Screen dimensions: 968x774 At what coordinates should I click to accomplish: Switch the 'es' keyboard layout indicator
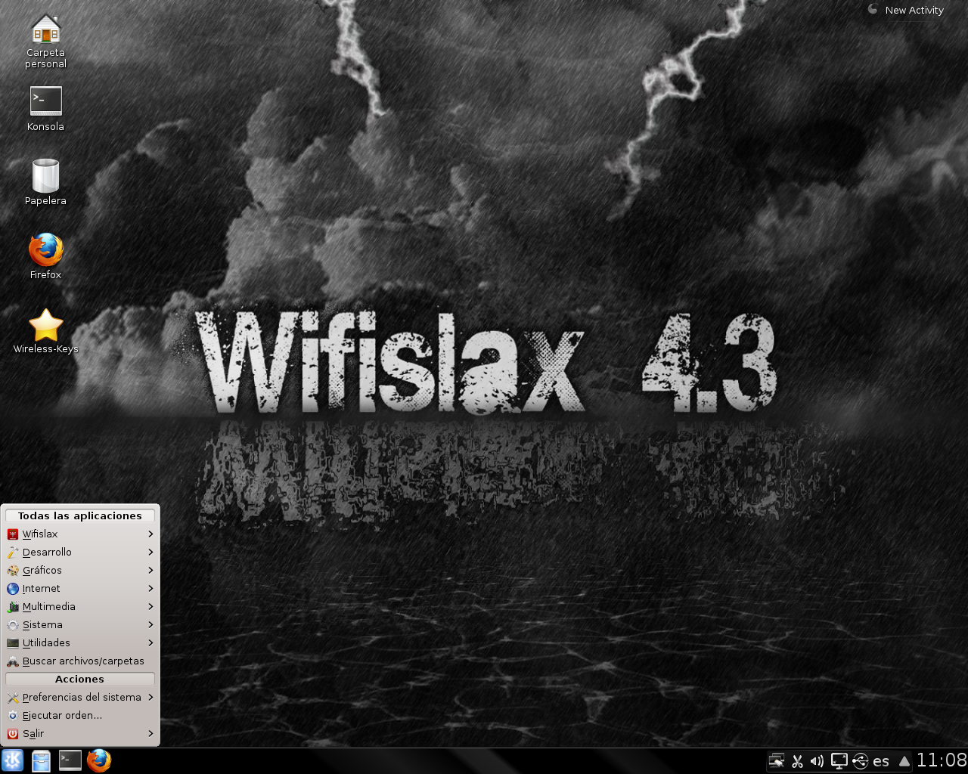(x=880, y=761)
